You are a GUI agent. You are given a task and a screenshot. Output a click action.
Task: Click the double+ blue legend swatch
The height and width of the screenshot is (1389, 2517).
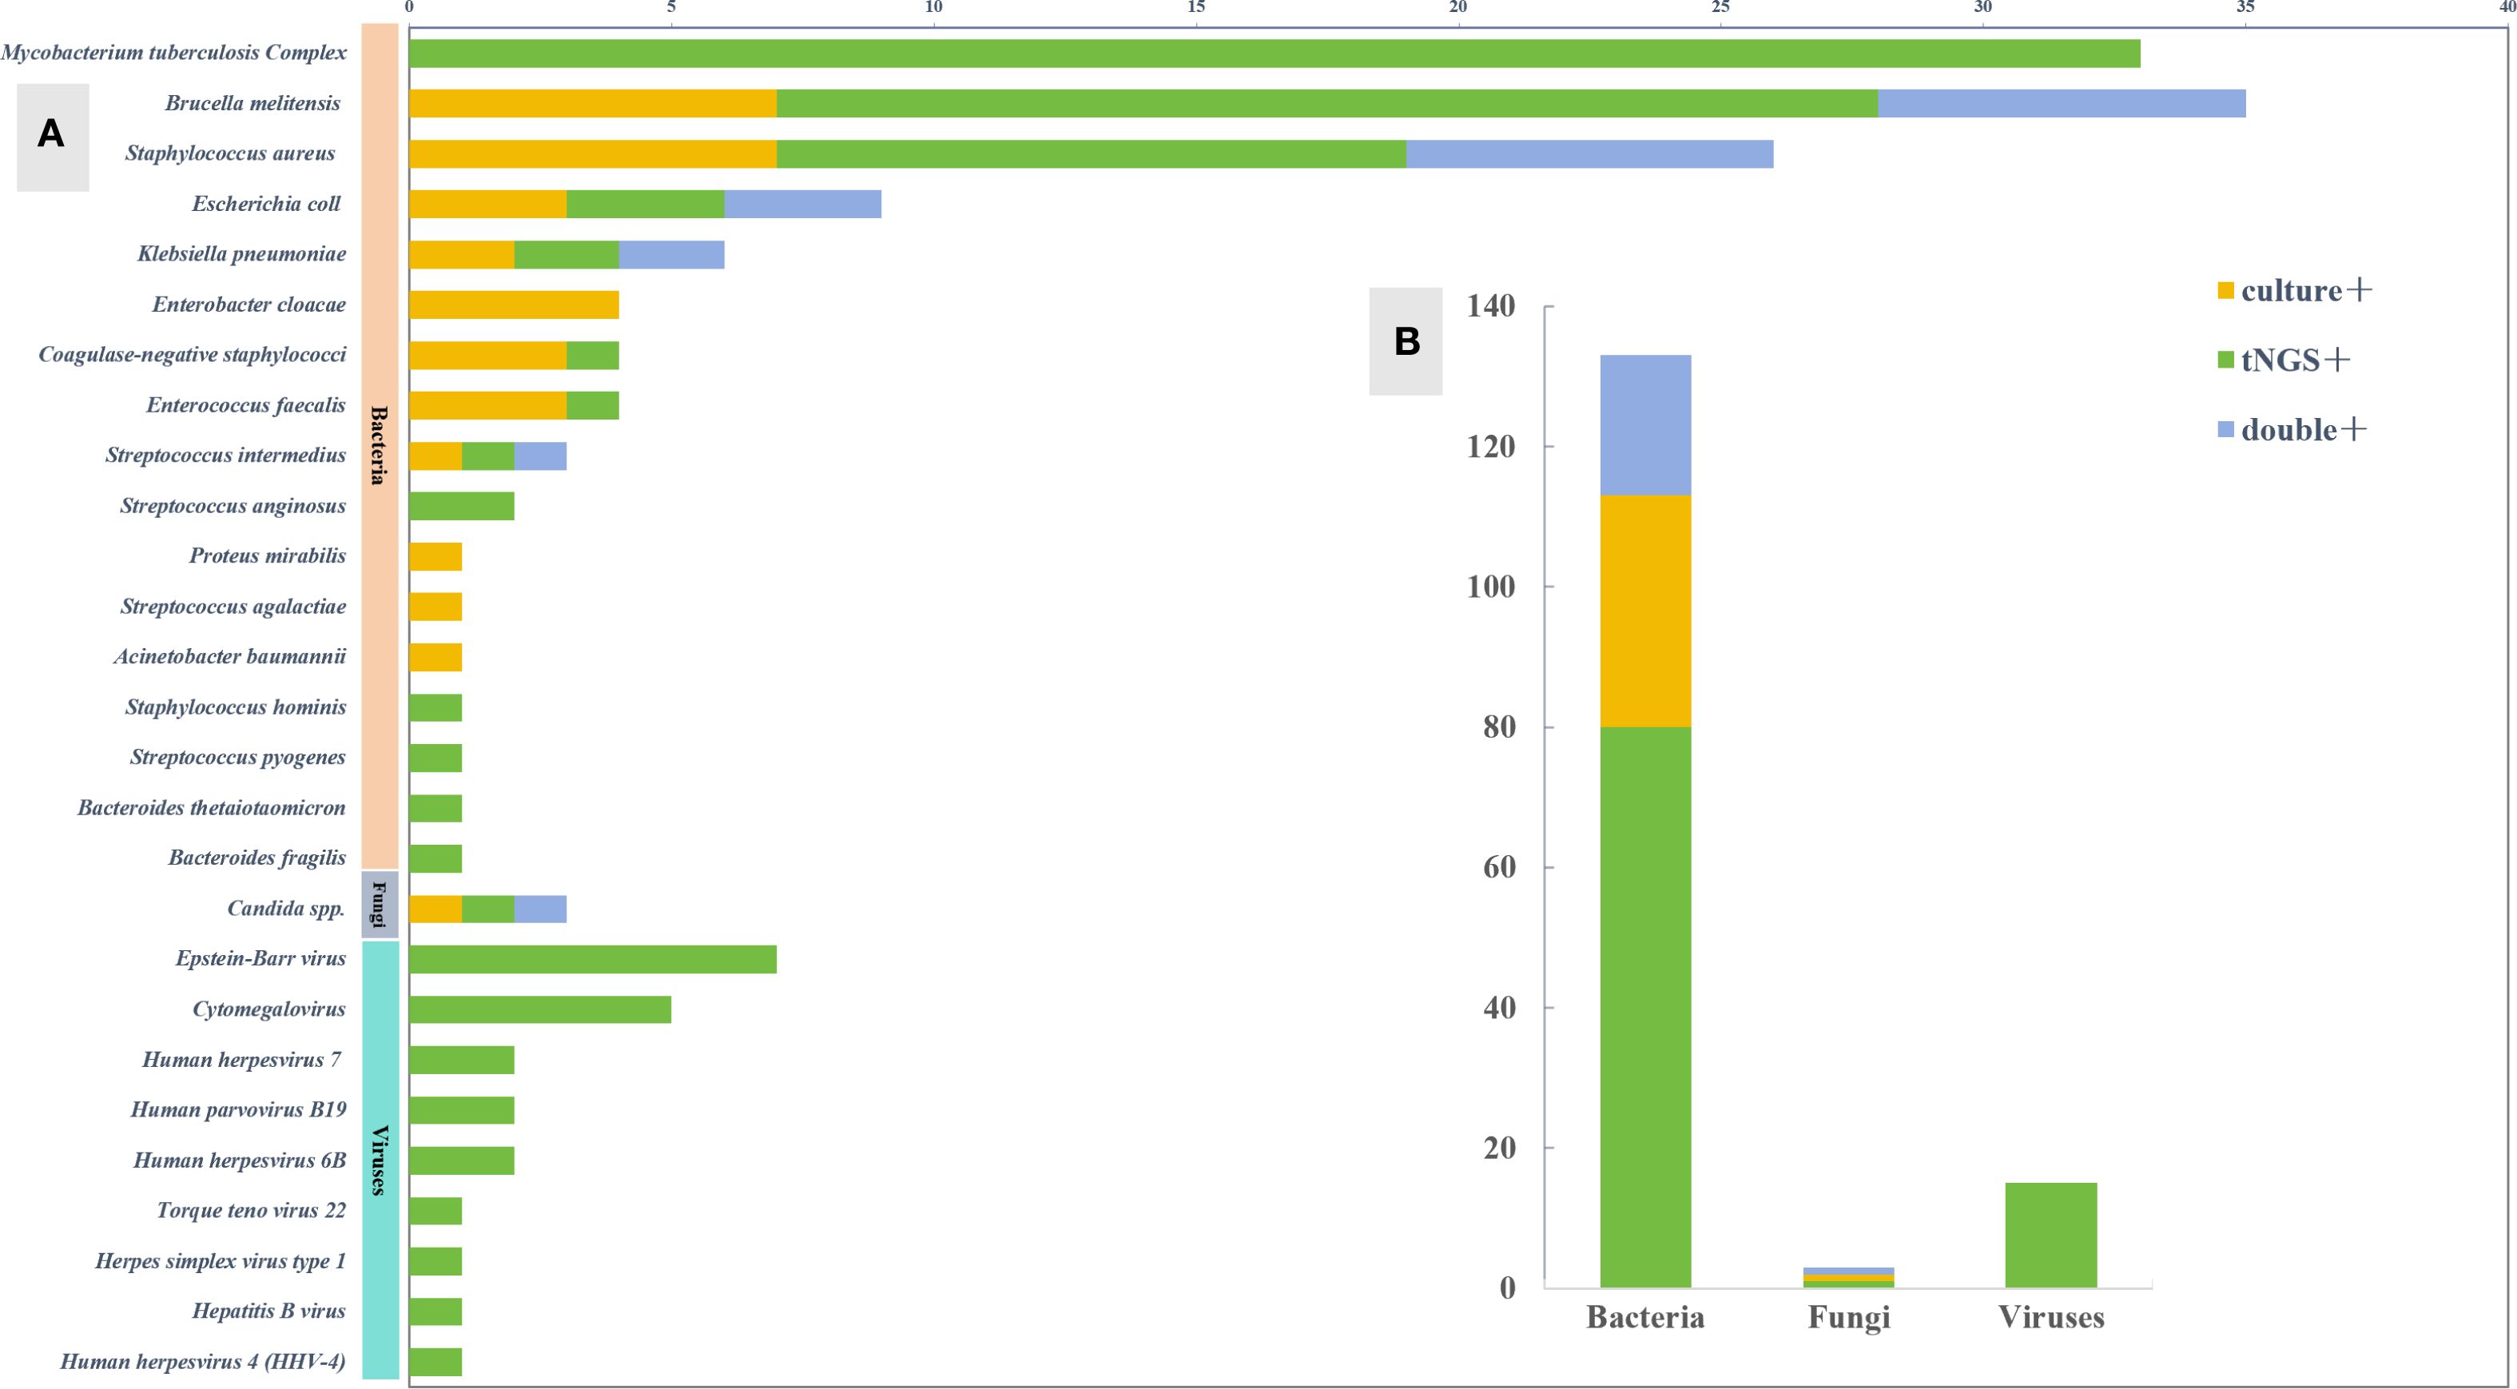(x=2226, y=430)
